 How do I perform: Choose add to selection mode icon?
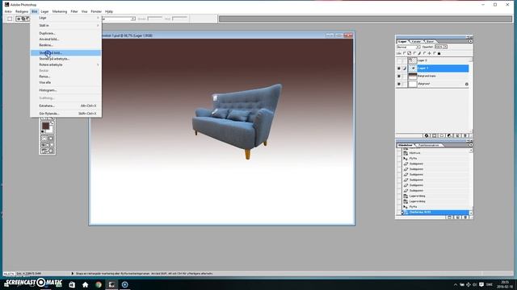tap(23, 19)
